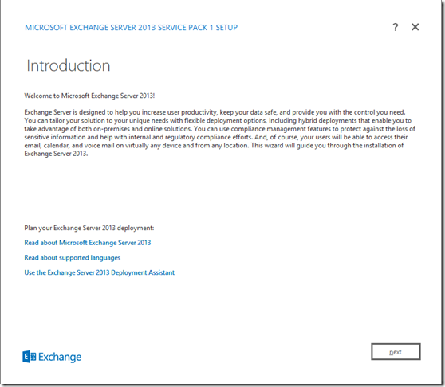
Task: Open help via the question mark icon
Action: click(x=395, y=27)
